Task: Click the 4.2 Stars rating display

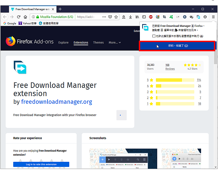Action: pyautogui.click(x=192, y=67)
